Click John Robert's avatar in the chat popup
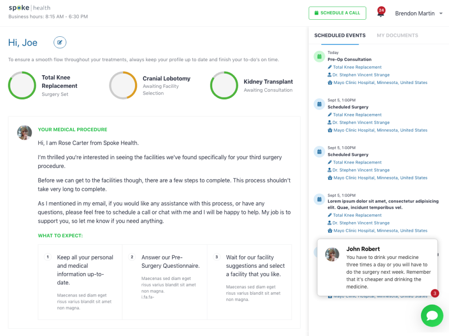The image size is (449, 336). [332, 254]
